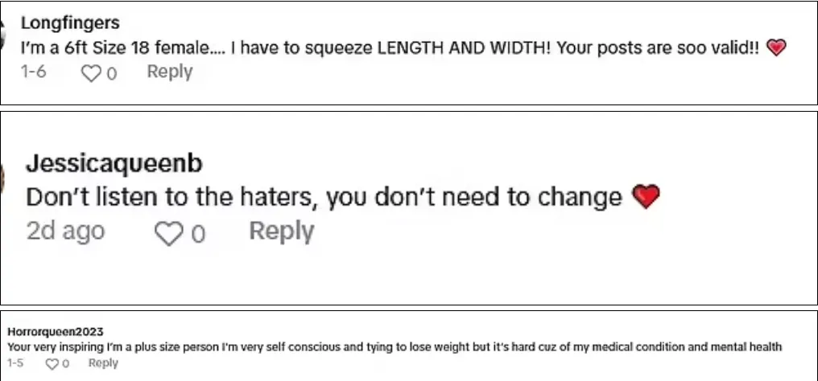Like Jessicaqueenb's comment via heart icon
The image size is (818, 381).
(x=169, y=233)
